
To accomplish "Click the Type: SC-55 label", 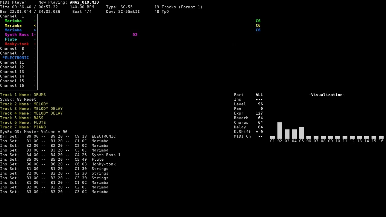I will point(119,7).
